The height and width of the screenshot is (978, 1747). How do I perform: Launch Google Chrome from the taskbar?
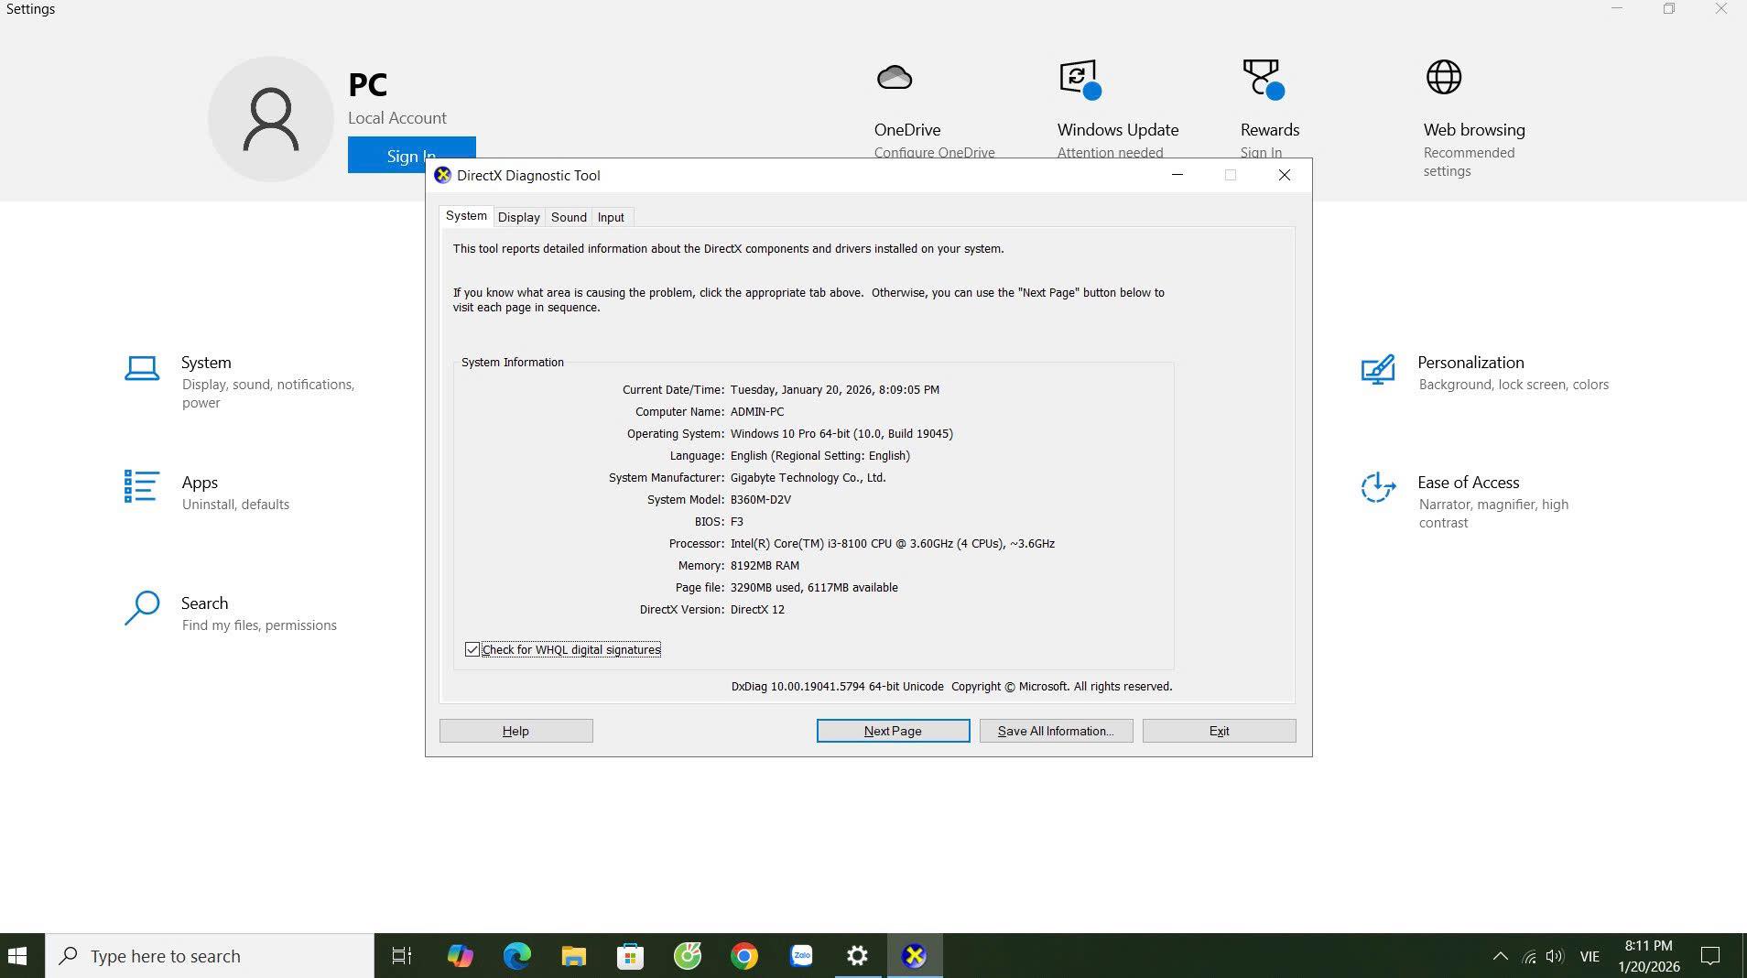pos(743,956)
